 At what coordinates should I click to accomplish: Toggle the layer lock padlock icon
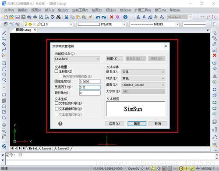pyautogui.click(x=39, y=24)
